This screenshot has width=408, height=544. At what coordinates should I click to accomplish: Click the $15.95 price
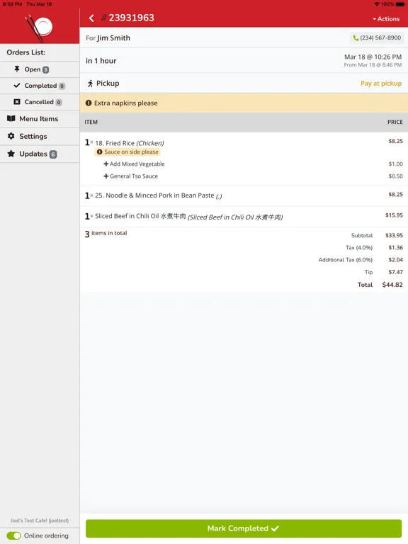[394, 215]
